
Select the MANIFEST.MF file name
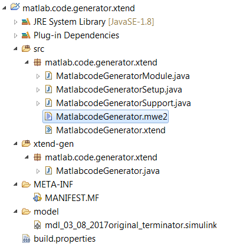click(x=72, y=198)
